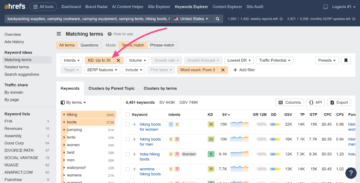Viewport: 360px width, 183px height.
Task: Check the hoka hiking boots row
Action: coord(128,154)
